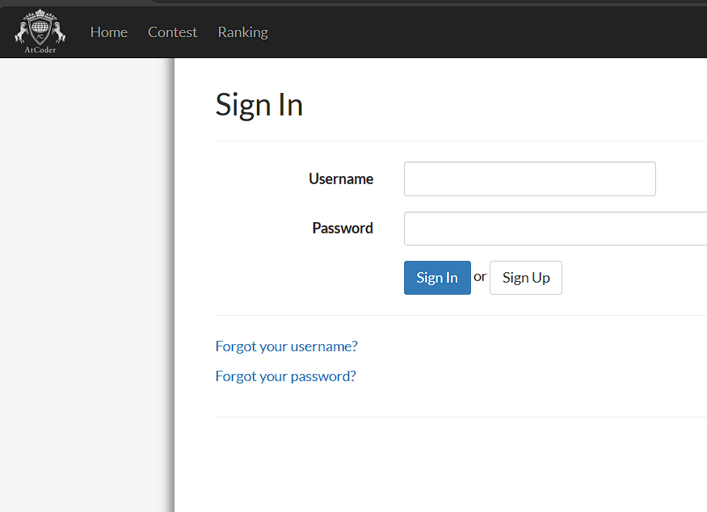Click the divider above the forgot username link

(461, 315)
